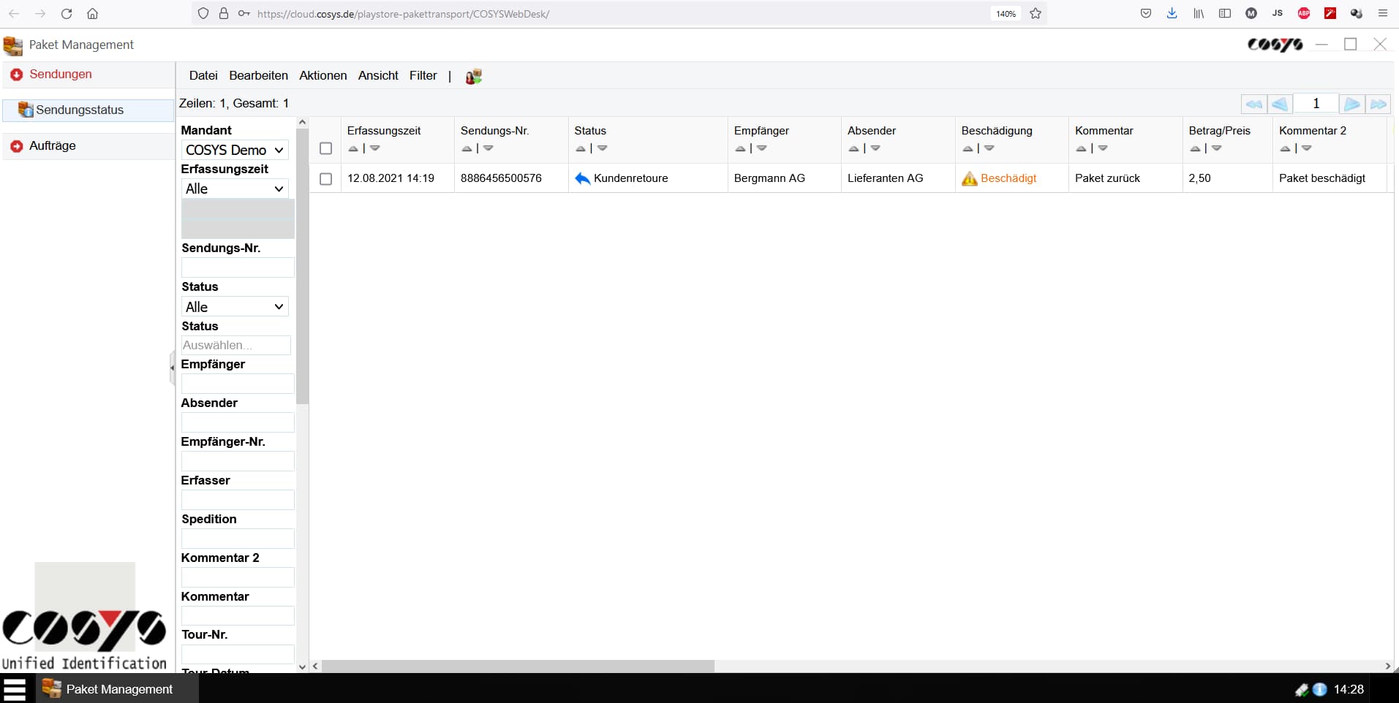Sort Betrag/Preis column ascending
1399x703 pixels.
pos(1195,148)
